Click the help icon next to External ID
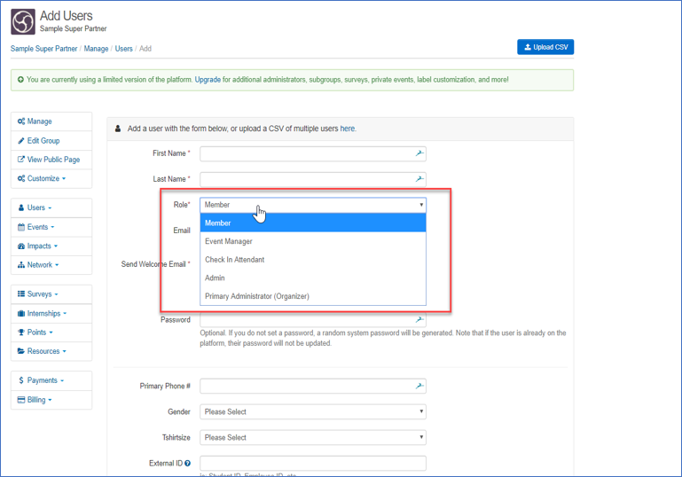The width and height of the screenshot is (682, 477). pyautogui.click(x=188, y=463)
